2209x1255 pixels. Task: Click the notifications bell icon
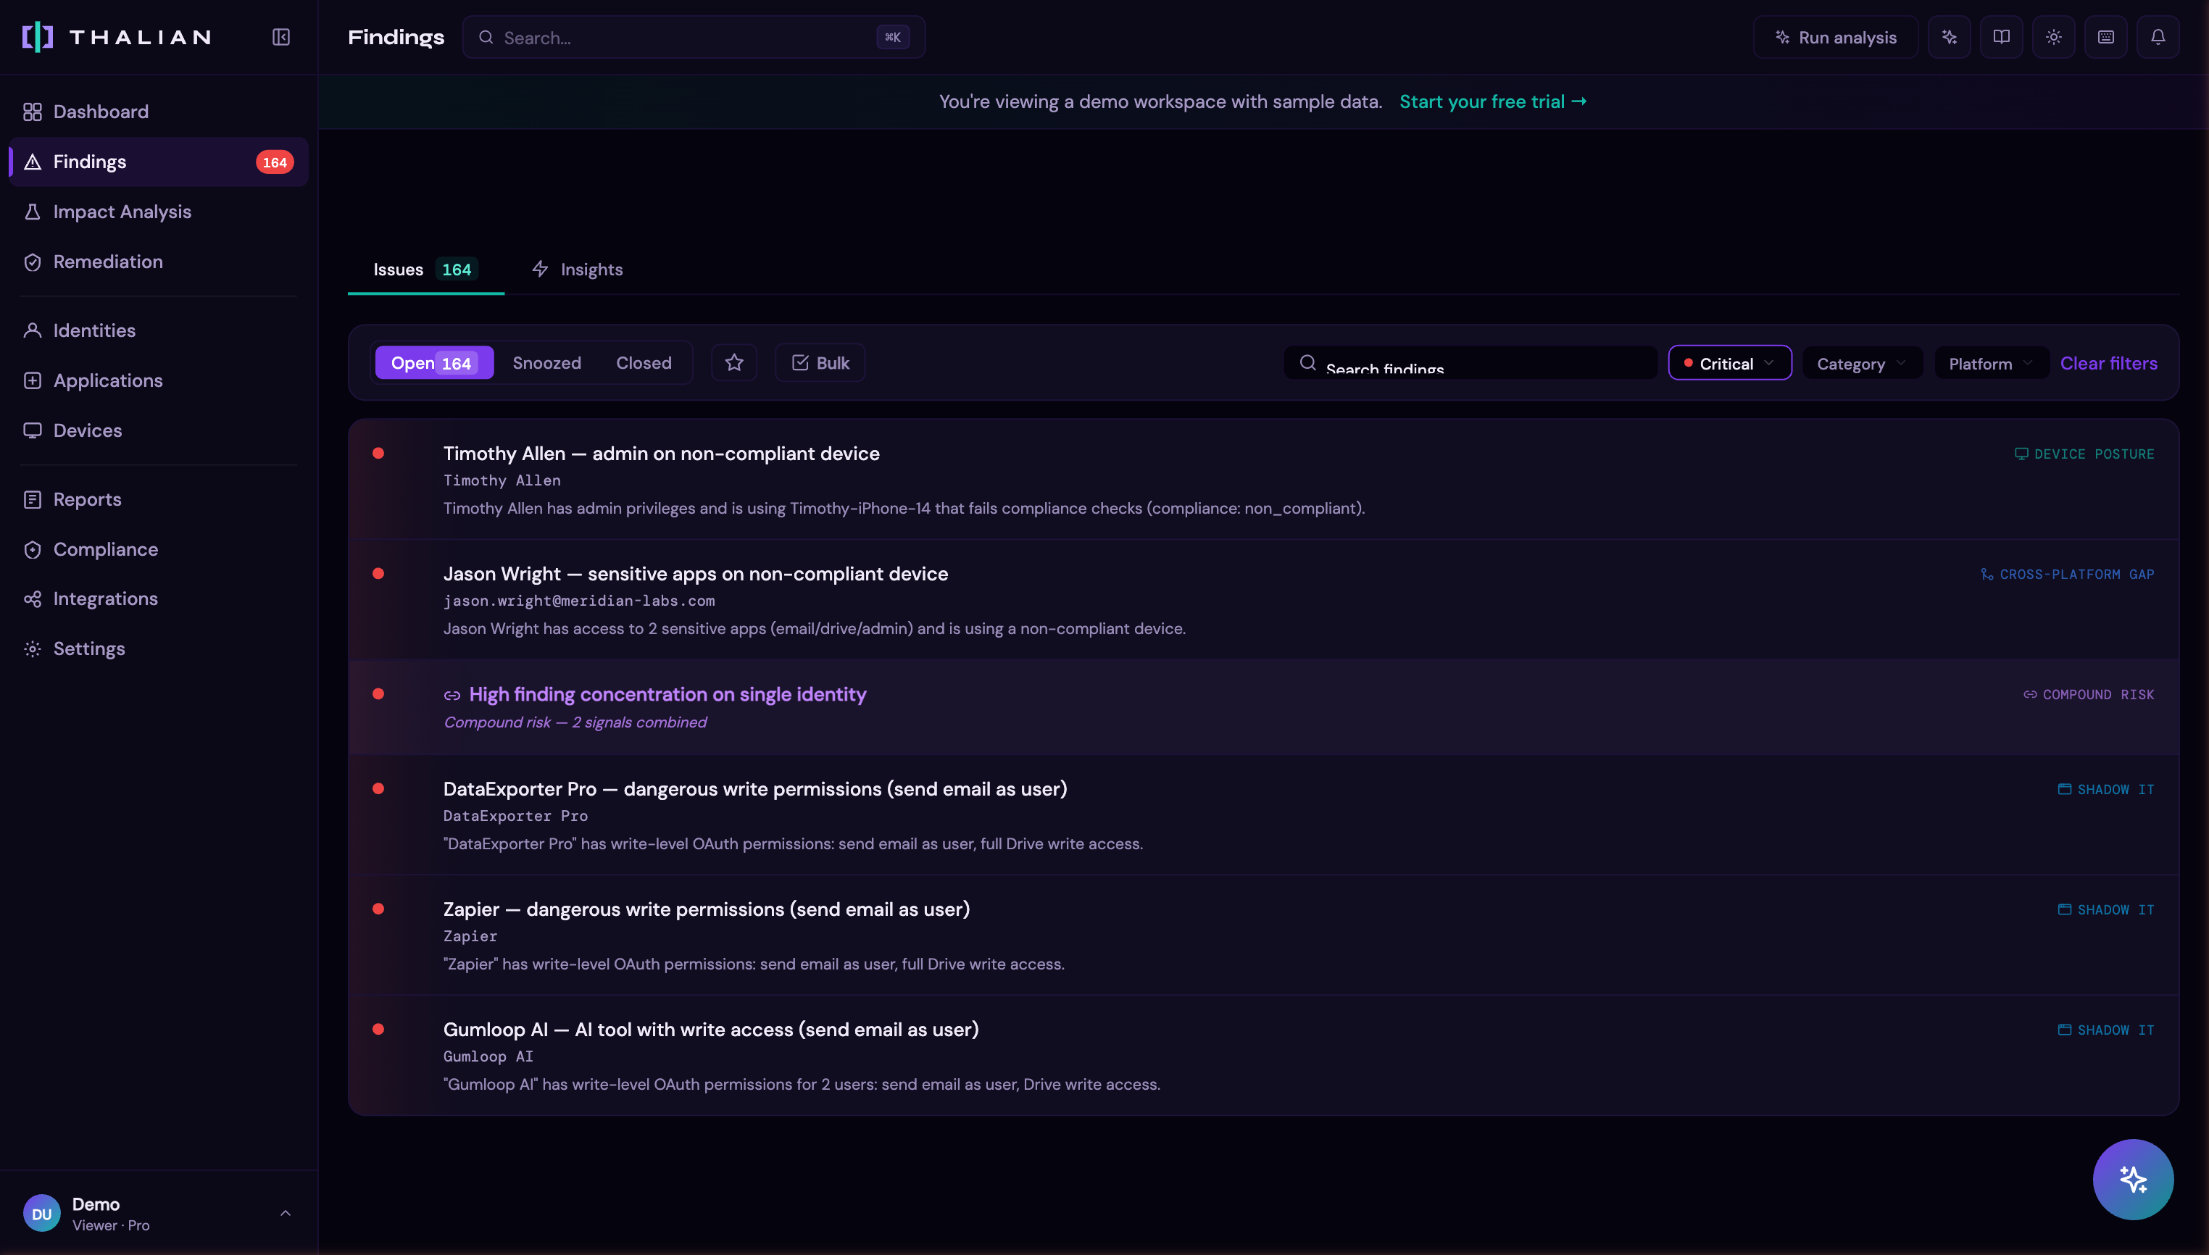point(2158,37)
